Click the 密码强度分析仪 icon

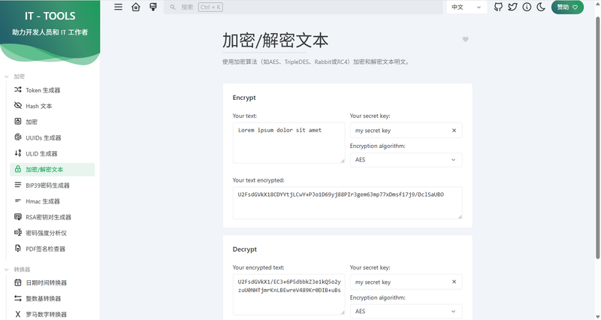click(x=17, y=233)
